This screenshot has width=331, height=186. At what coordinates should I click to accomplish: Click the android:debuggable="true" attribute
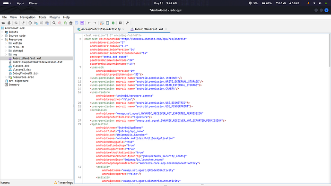(x=115, y=142)
